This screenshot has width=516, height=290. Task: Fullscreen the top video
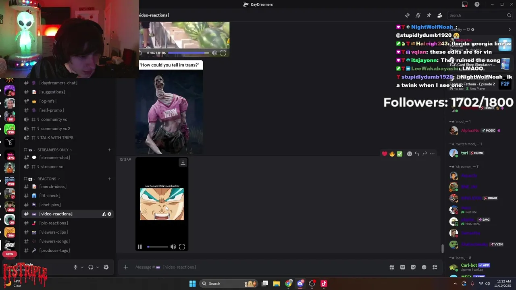tap(223, 53)
